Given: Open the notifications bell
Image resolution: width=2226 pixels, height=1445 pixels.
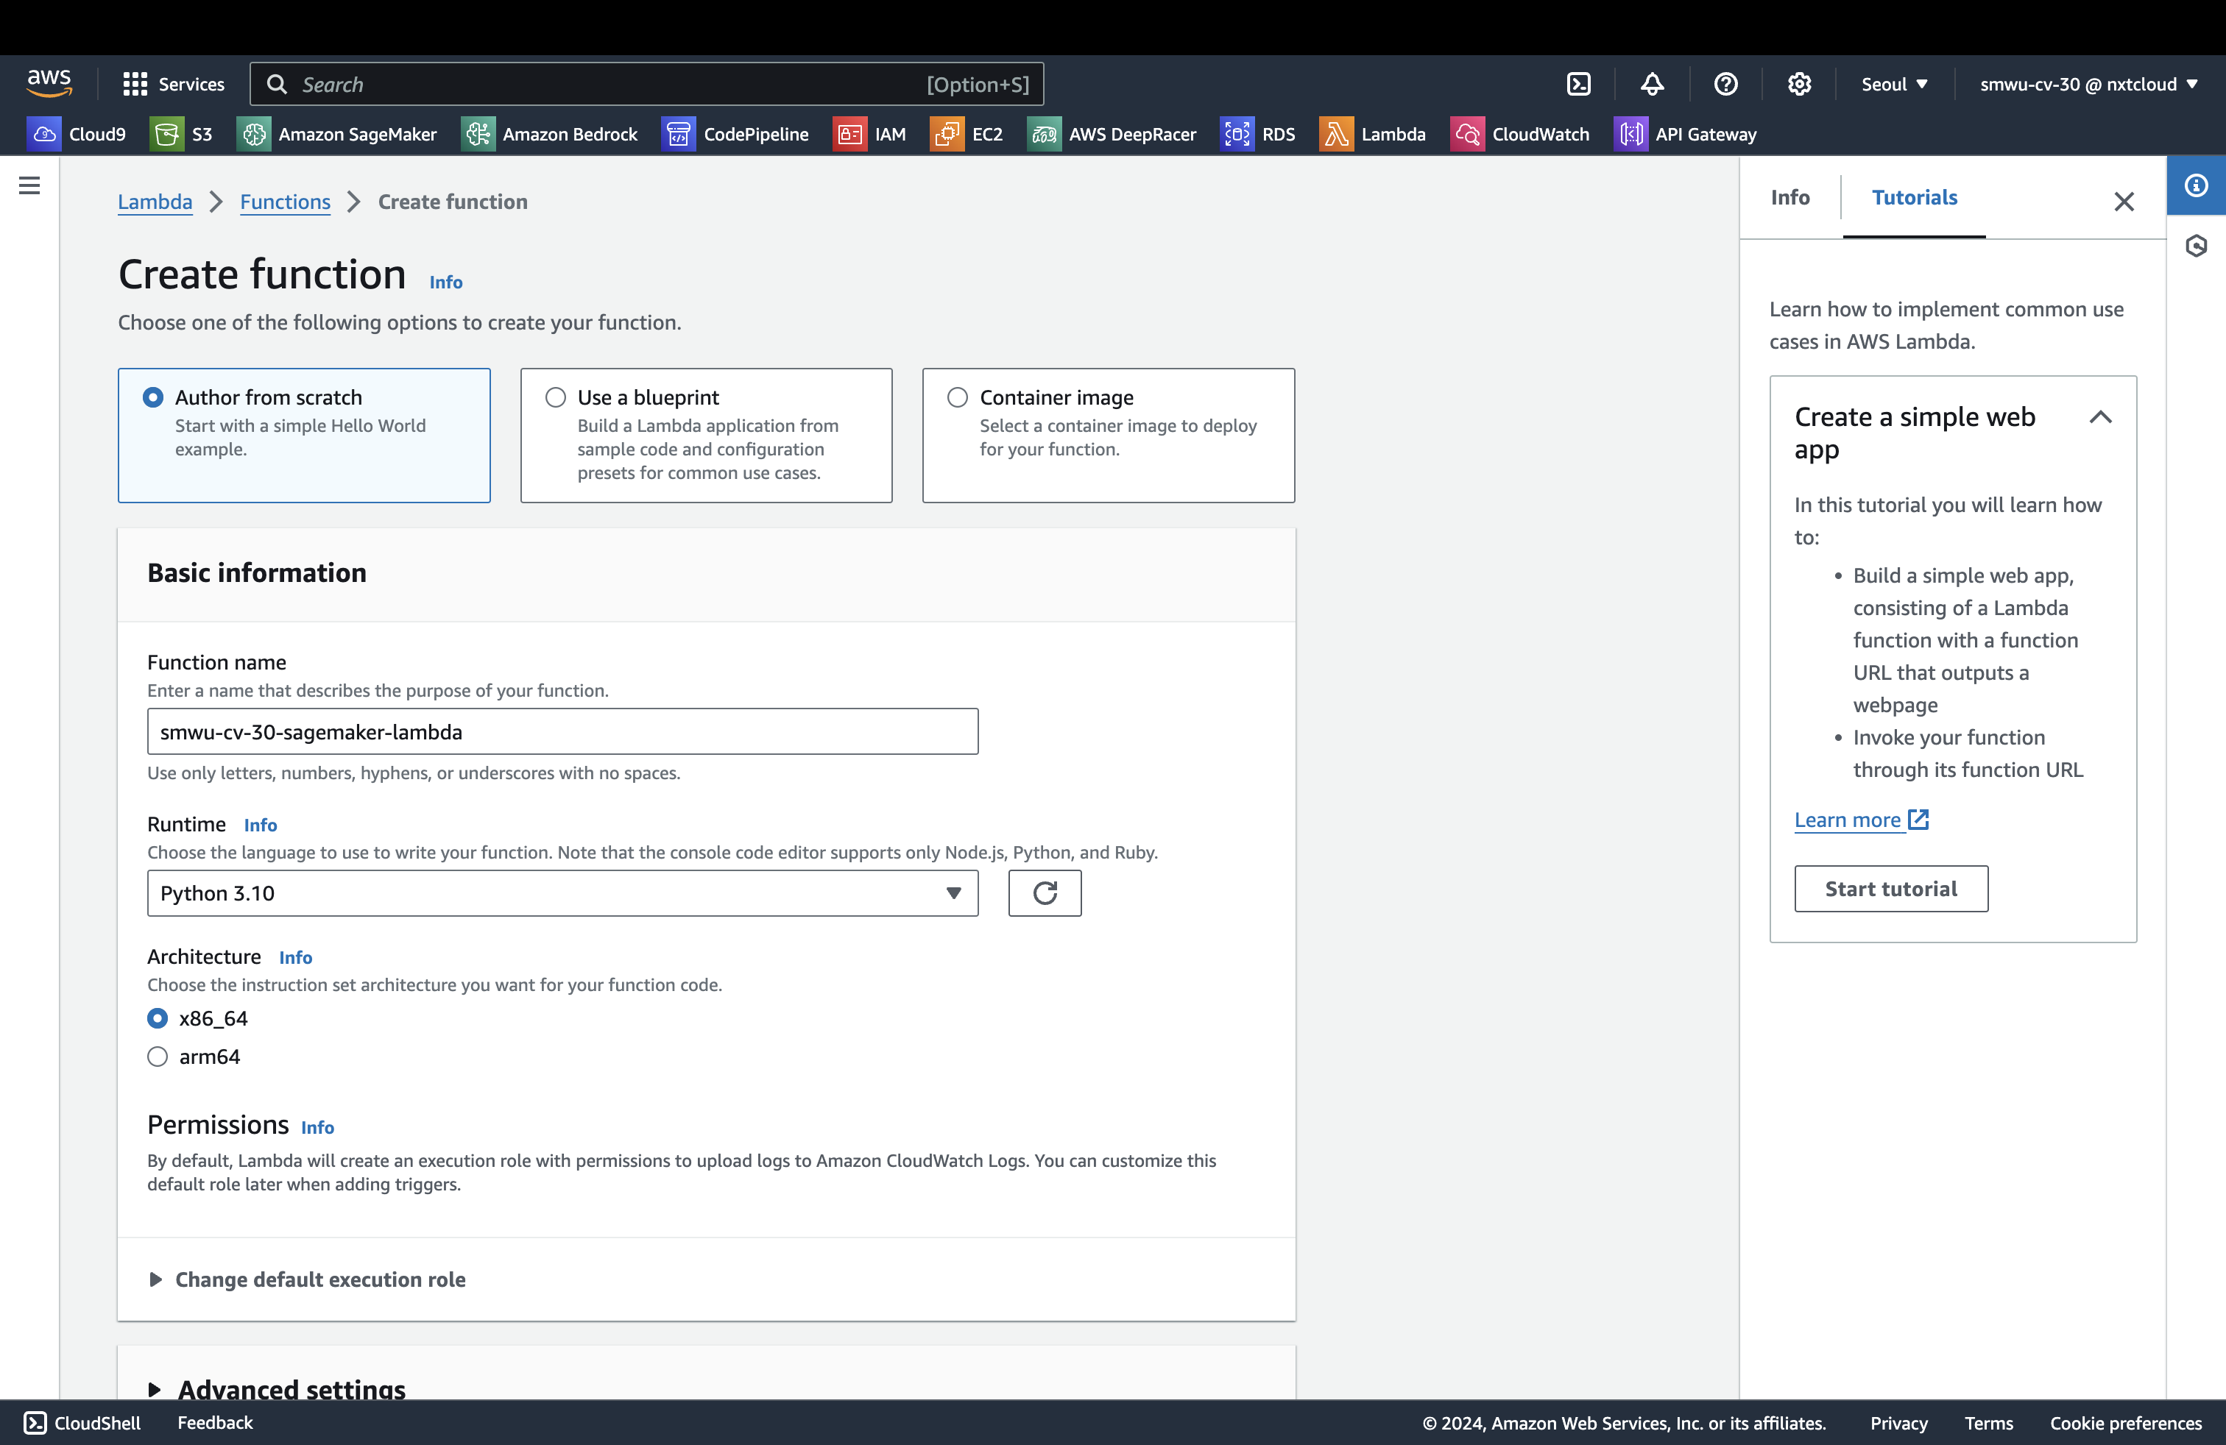Looking at the screenshot, I should click(1652, 84).
